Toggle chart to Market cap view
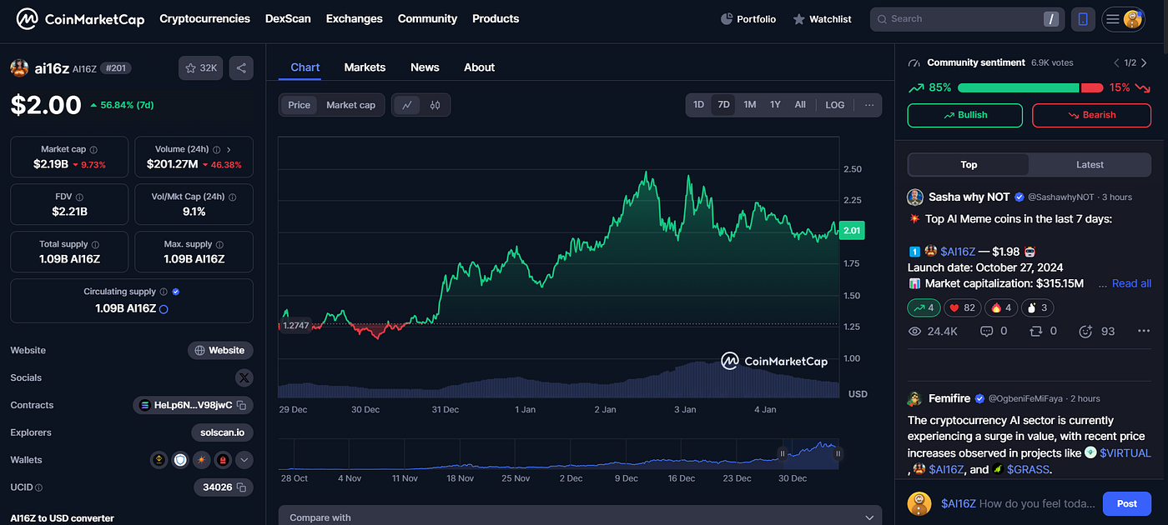 click(x=350, y=105)
